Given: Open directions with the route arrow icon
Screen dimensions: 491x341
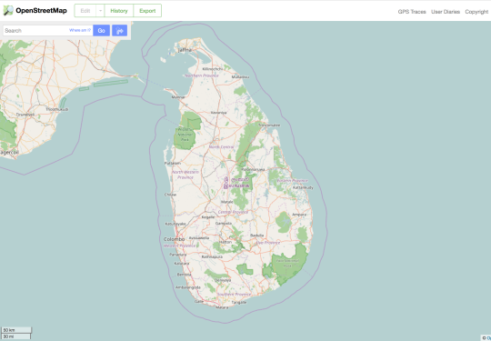Looking at the screenshot, I should (120, 30).
